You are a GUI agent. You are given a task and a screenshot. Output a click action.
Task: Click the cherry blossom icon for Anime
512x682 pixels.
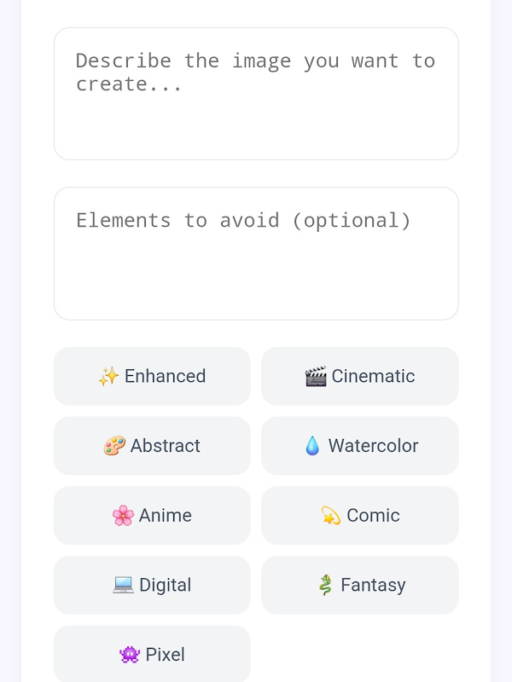coord(123,516)
